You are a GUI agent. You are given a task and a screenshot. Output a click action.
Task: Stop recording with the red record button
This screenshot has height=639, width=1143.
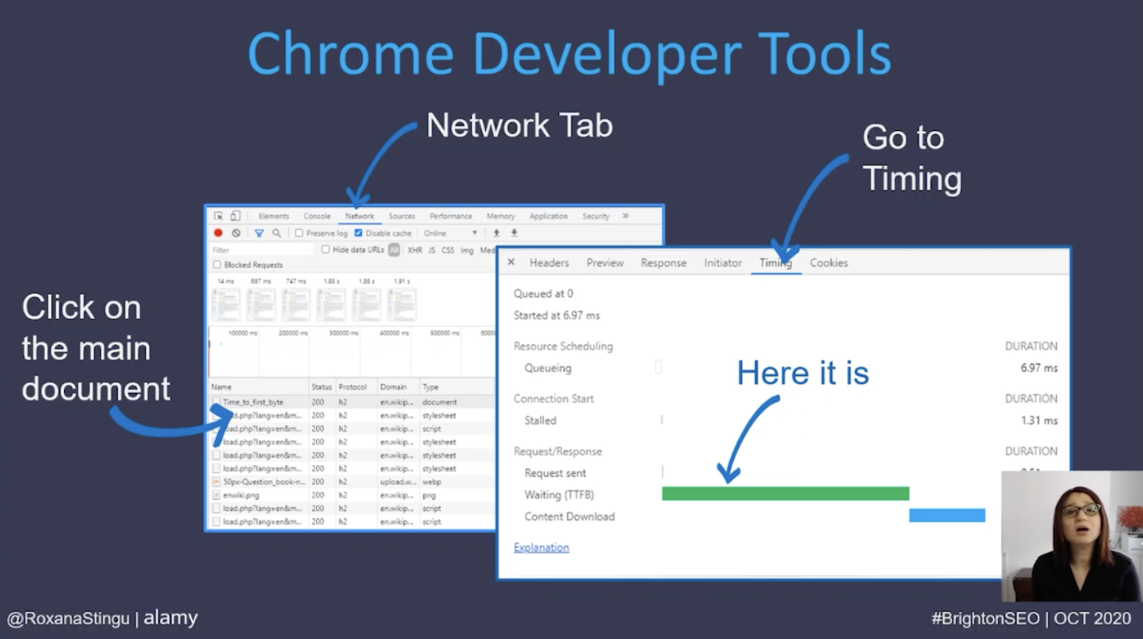218,233
